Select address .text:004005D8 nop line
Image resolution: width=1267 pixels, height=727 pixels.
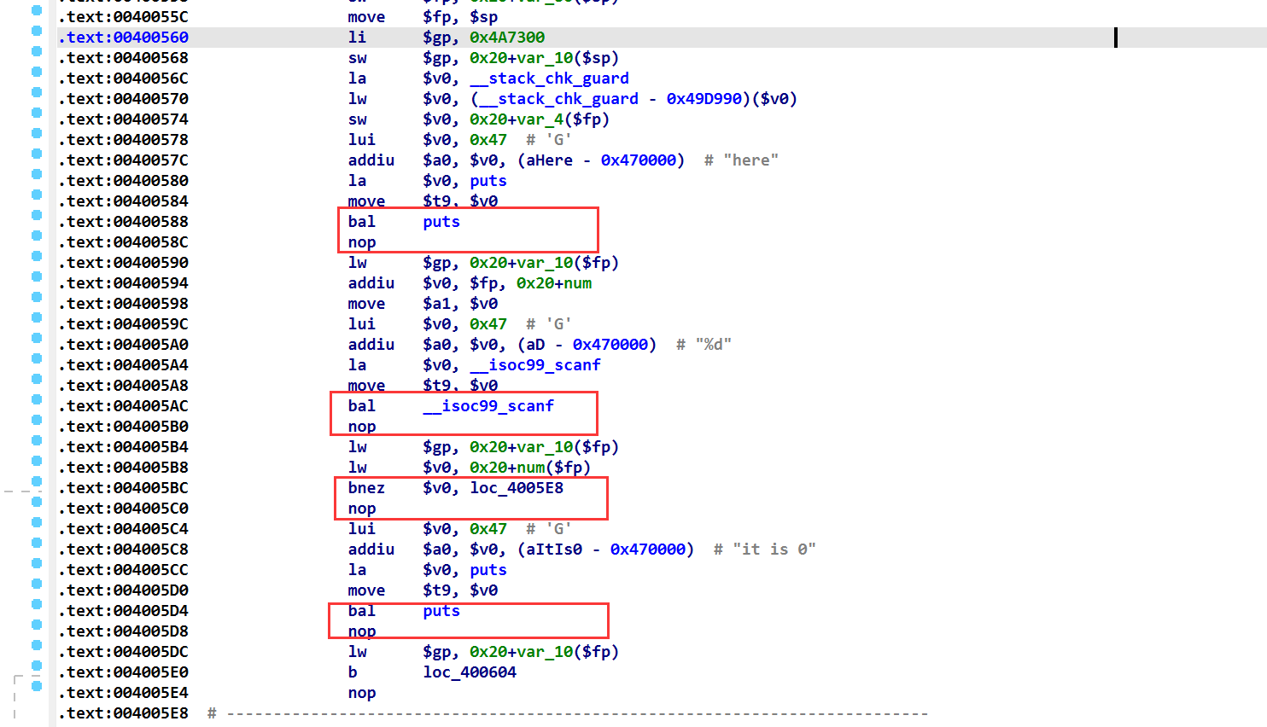123,631
